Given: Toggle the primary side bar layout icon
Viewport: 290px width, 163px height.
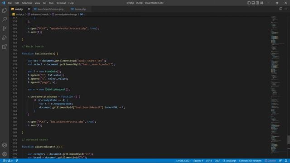Looking at the screenshot, I should 249,3.
